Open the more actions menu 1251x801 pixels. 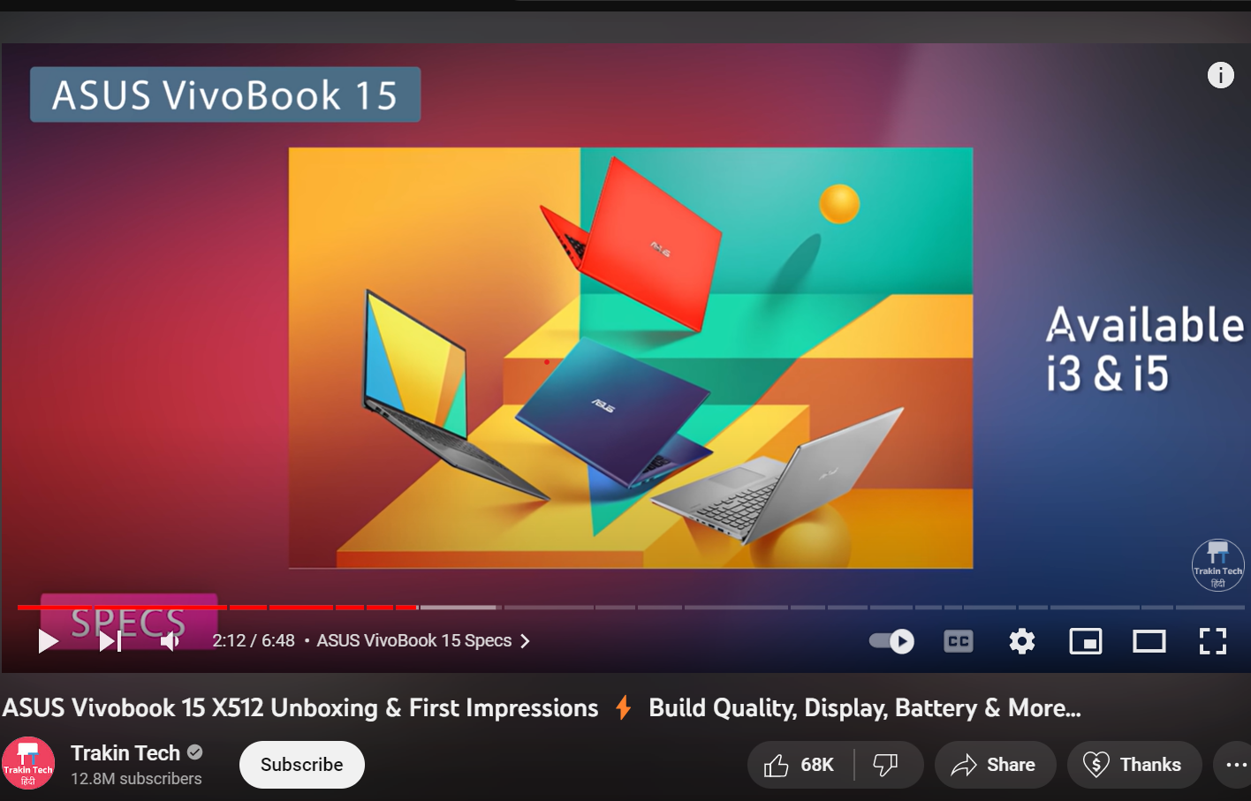(x=1235, y=765)
